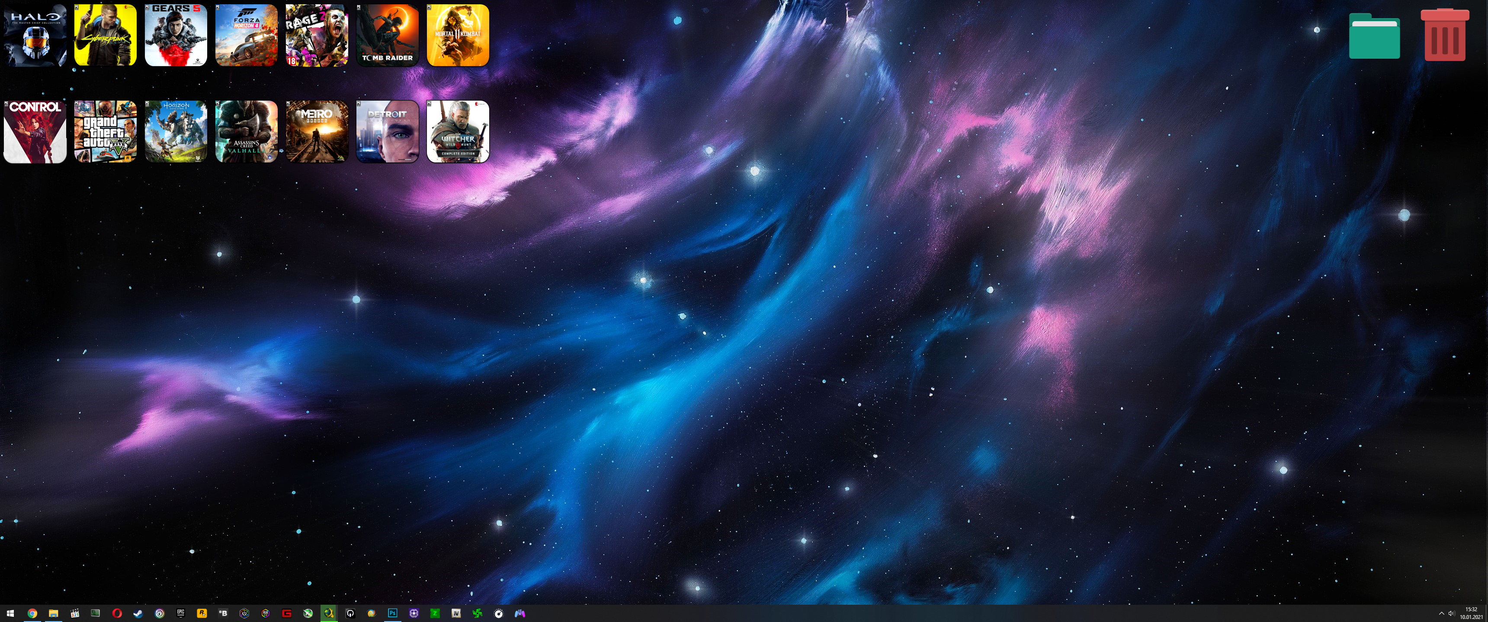Select the Metro Exodus game icon
Screen dimensions: 1488x622
click(317, 132)
